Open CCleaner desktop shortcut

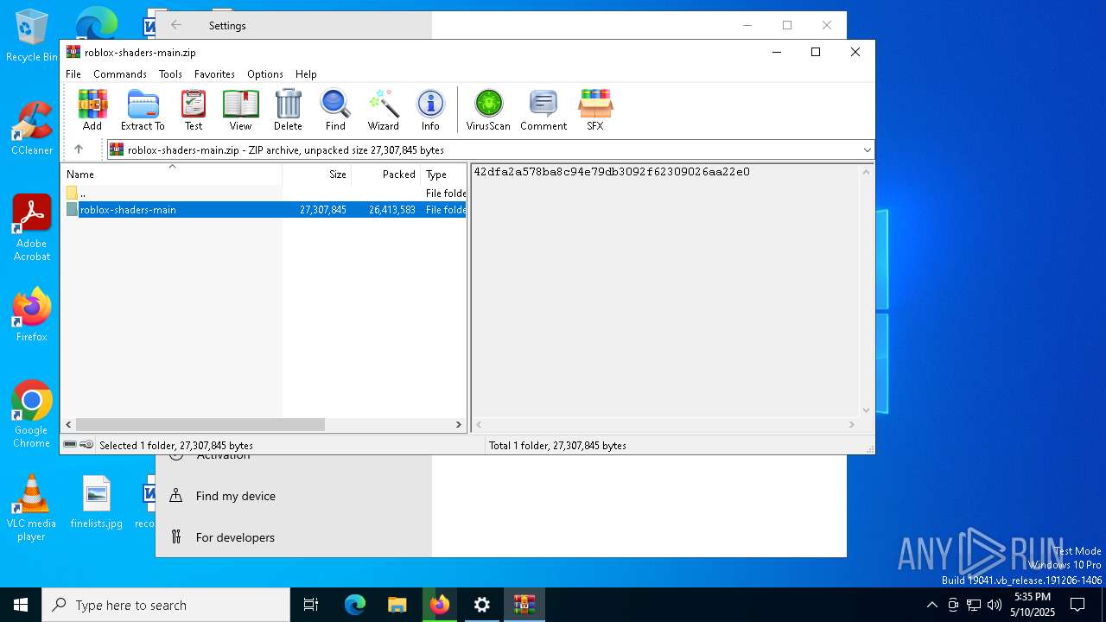pyautogui.click(x=32, y=128)
